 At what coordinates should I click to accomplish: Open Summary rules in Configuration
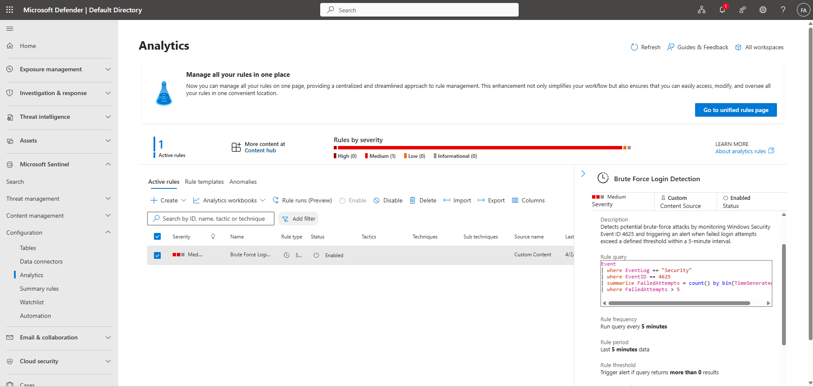click(39, 289)
